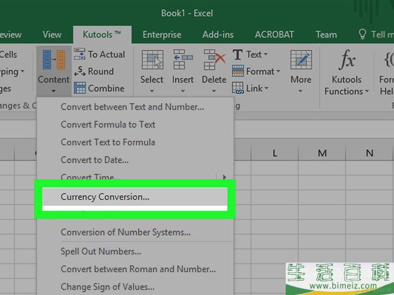Click the Text tools icon
This screenshot has width=394, height=295.
tap(238, 55)
